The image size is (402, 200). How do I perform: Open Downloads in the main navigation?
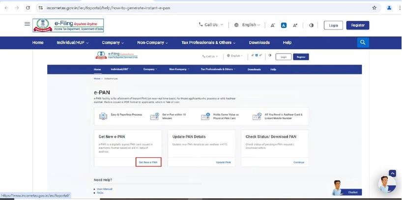[x=259, y=43]
